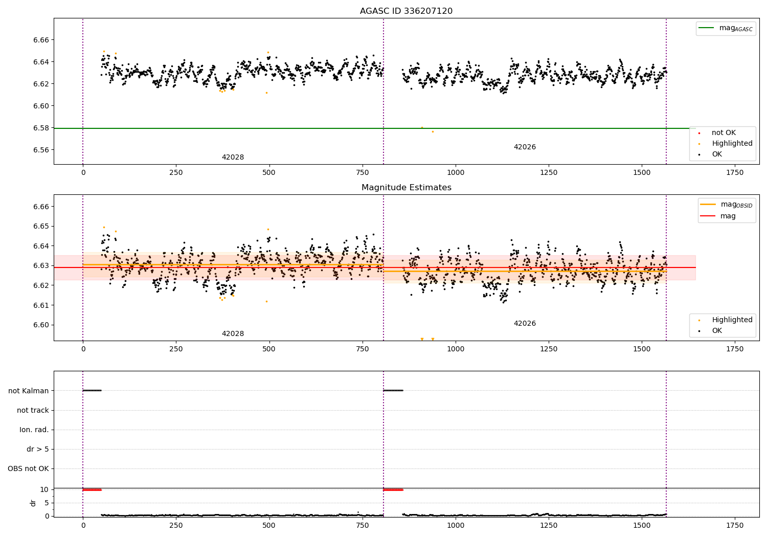Click the 6.64 tick in the AGASC ID plot

(41, 62)
